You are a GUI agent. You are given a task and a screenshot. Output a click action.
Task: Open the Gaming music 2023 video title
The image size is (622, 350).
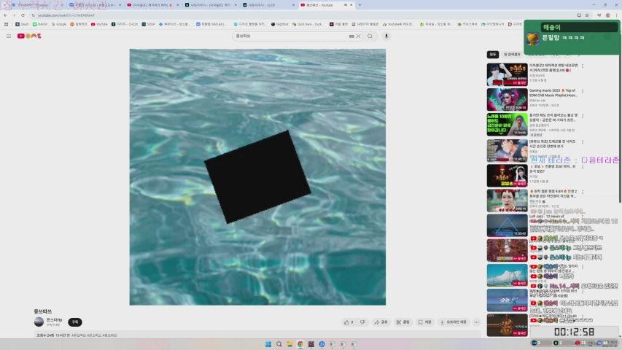click(x=553, y=93)
